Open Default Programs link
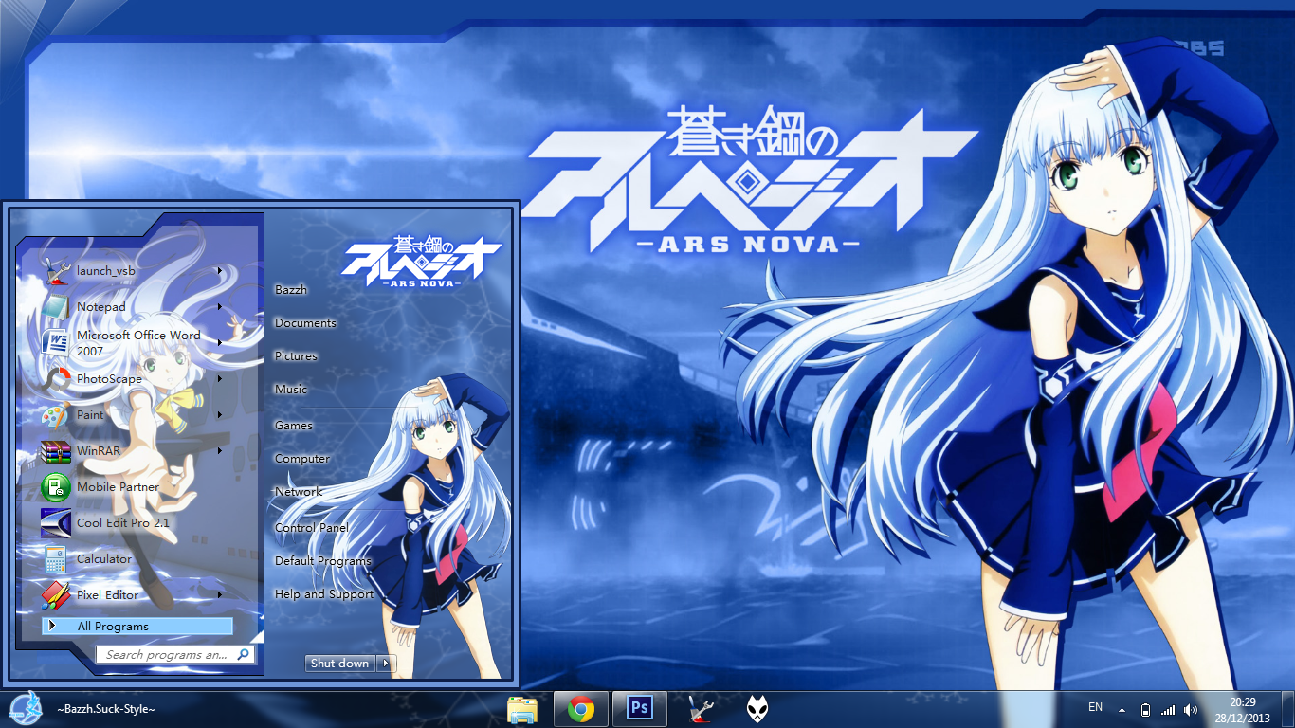The height and width of the screenshot is (728, 1295). tap(323, 561)
